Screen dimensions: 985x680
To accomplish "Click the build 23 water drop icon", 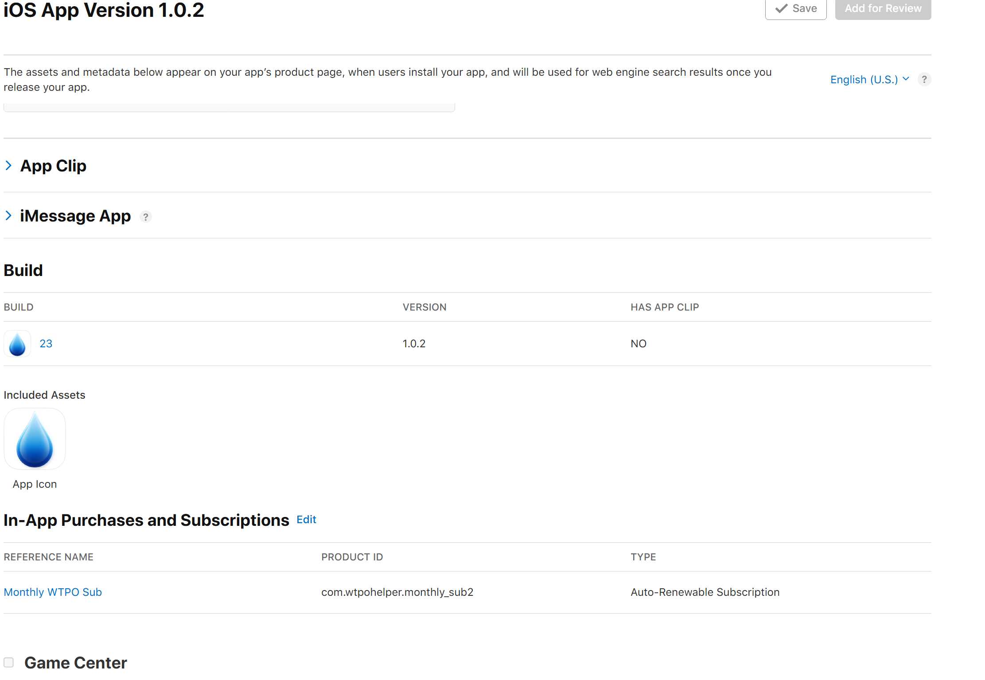I will point(17,344).
